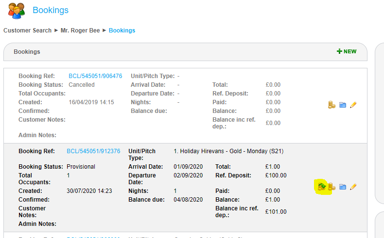The width and height of the screenshot is (384, 238).
Task: Click the customers people icon beside Bookings title
Action: (x=17, y=11)
